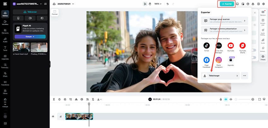
Task: Open the Texte tool
Action: (x=5, y=49)
